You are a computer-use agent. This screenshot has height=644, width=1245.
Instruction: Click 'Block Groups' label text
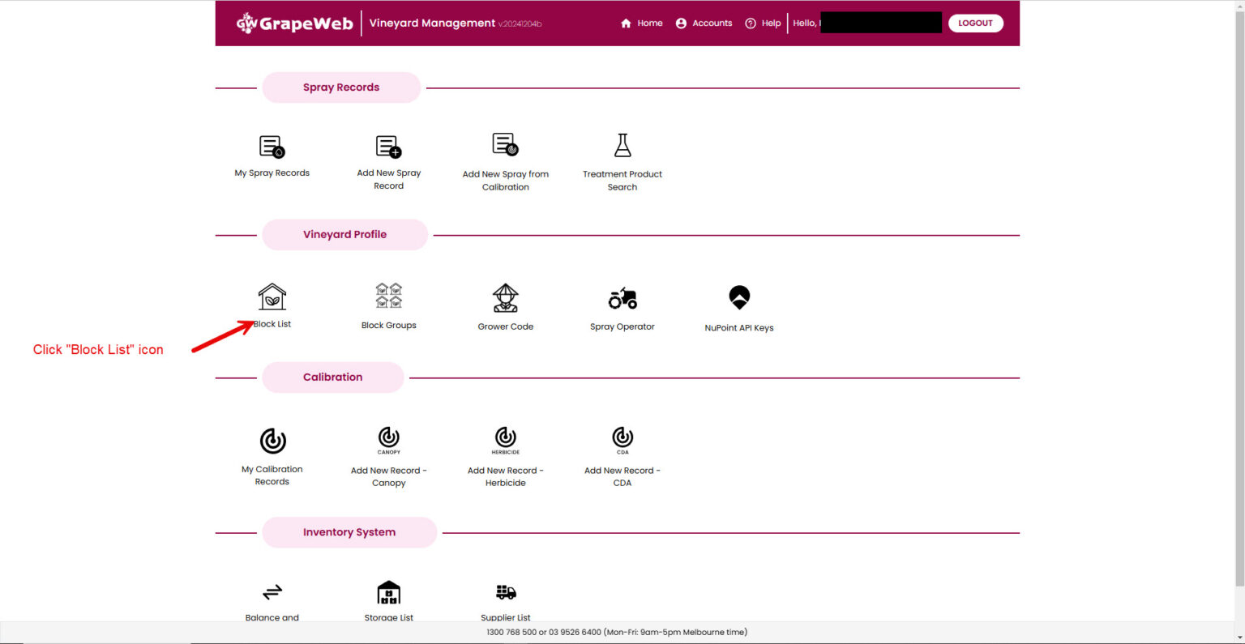click(x=388, y=326)
